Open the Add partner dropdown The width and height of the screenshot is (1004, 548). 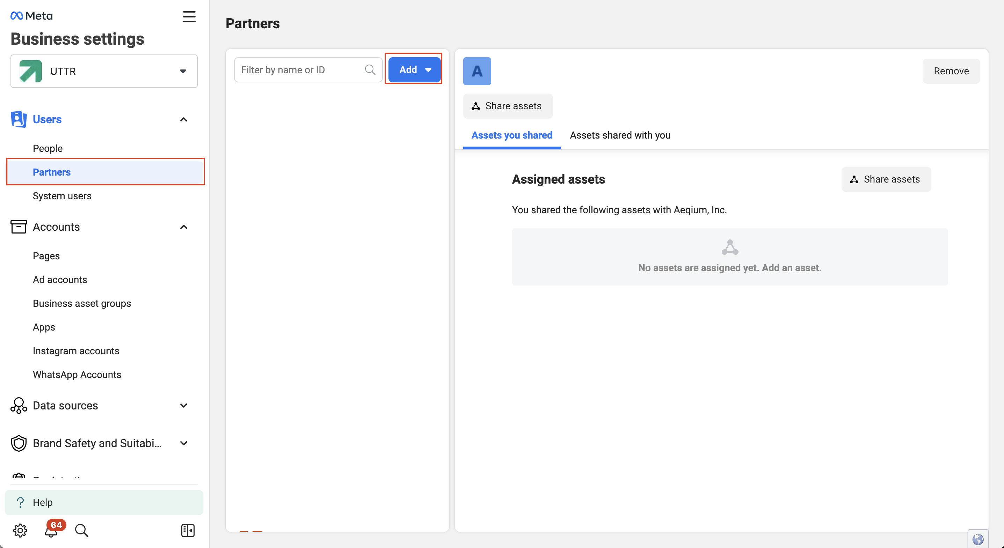[414, 70]
